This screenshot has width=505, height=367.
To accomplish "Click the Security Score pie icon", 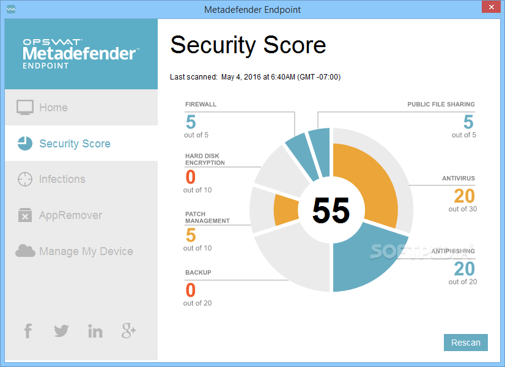I will (x=25, y=143).
